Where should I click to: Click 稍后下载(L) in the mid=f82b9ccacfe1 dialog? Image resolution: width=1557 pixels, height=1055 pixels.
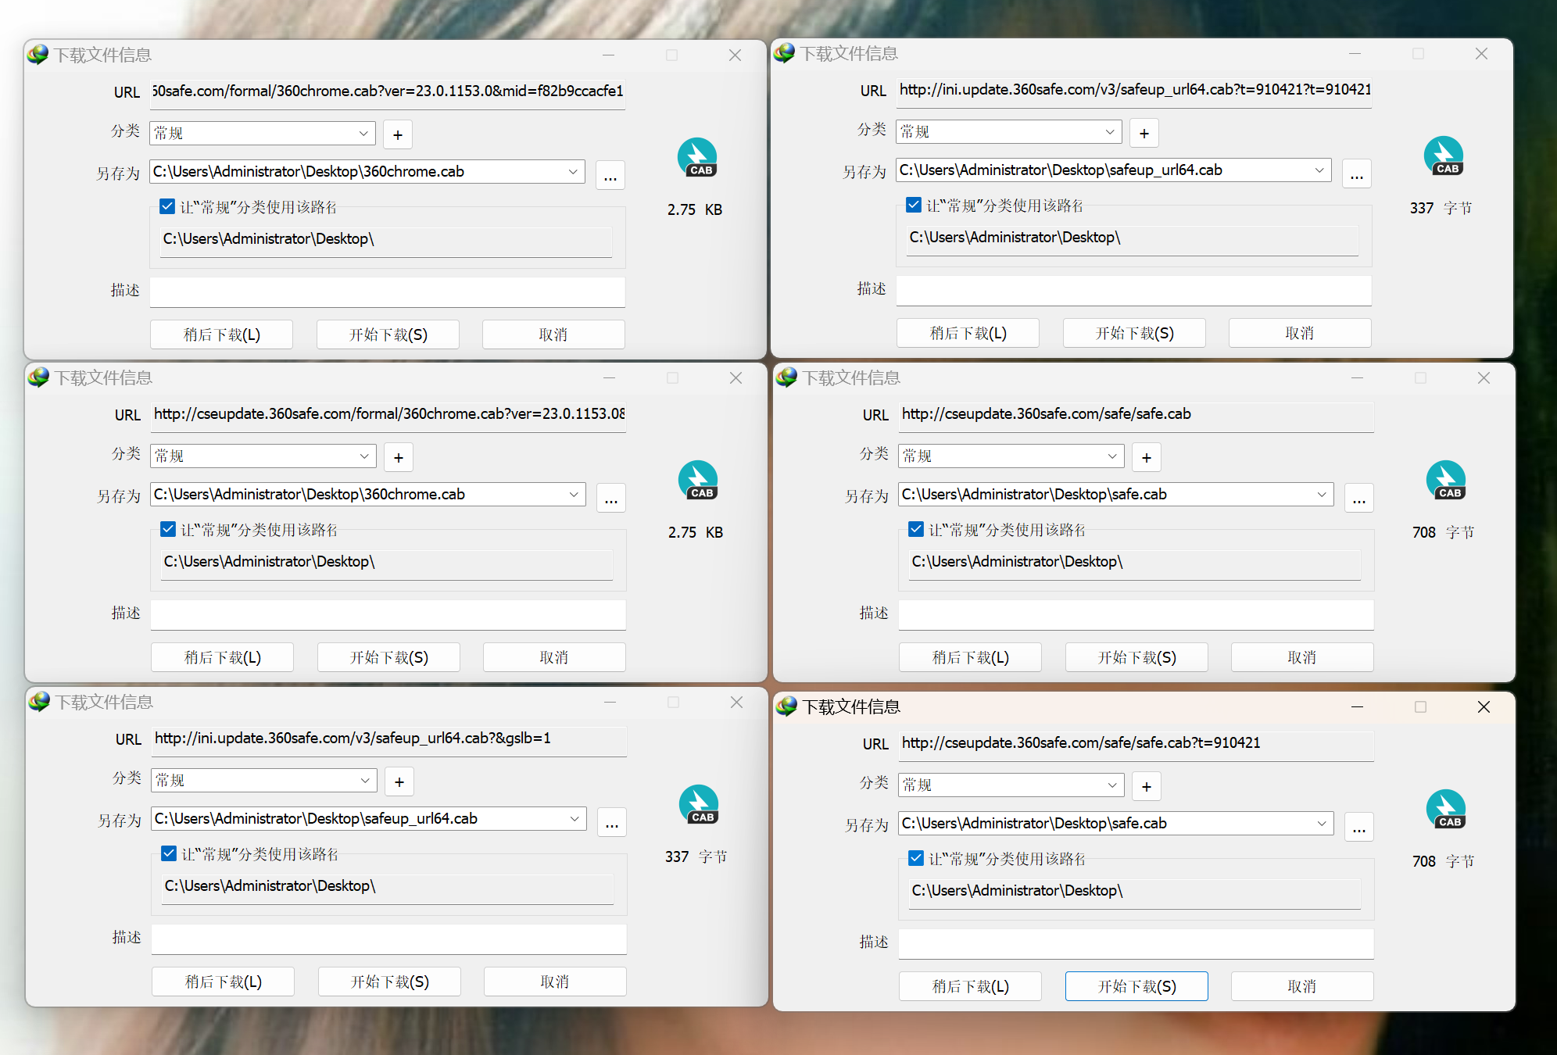click(221, 334)
